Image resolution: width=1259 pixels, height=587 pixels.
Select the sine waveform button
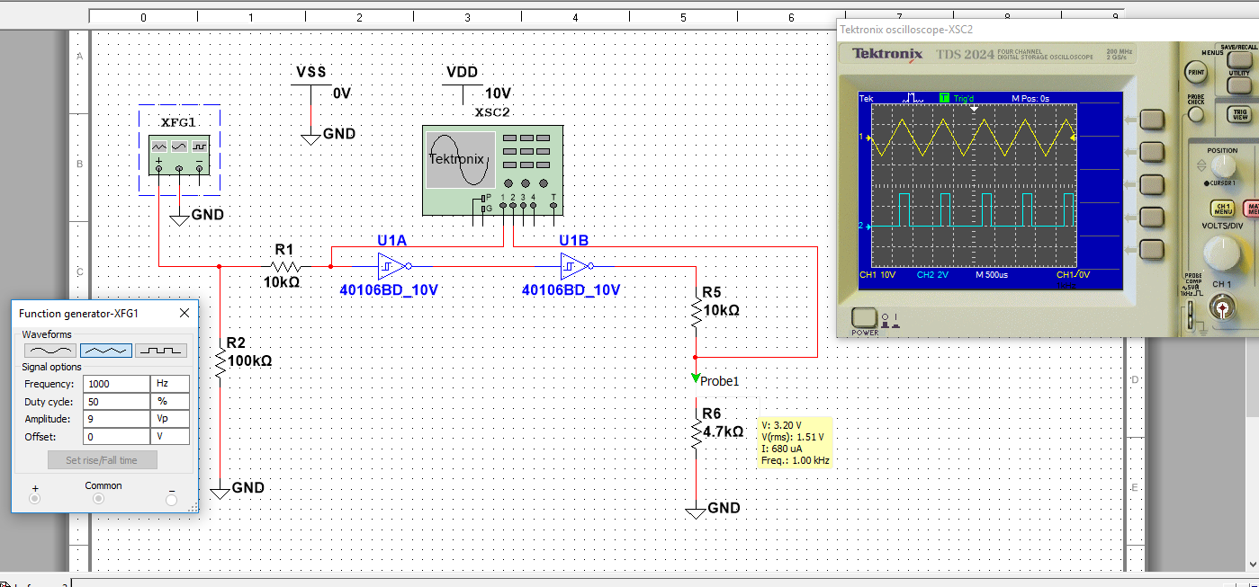(x=49, y=351)
